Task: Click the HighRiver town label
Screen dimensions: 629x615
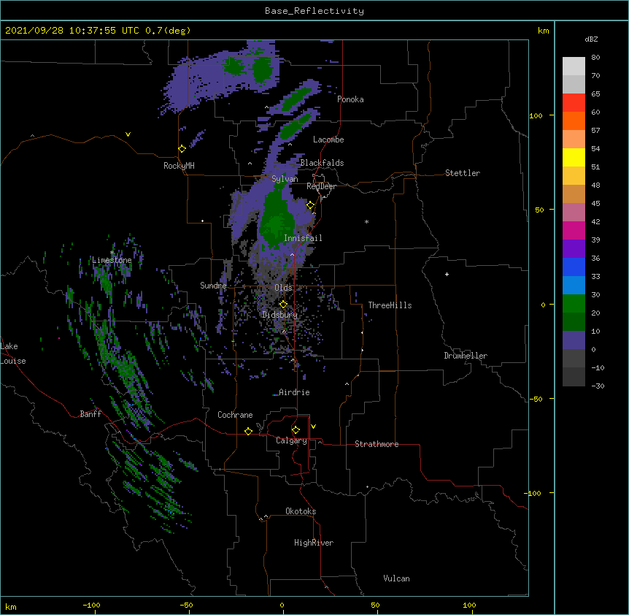Action: 314,543
